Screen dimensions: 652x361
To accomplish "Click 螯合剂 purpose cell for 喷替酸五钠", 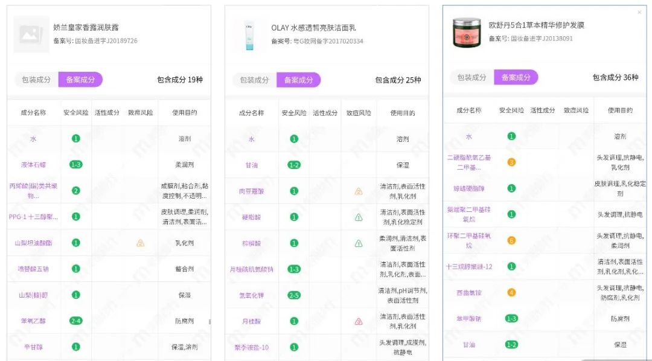I will [x=185, y=269].
